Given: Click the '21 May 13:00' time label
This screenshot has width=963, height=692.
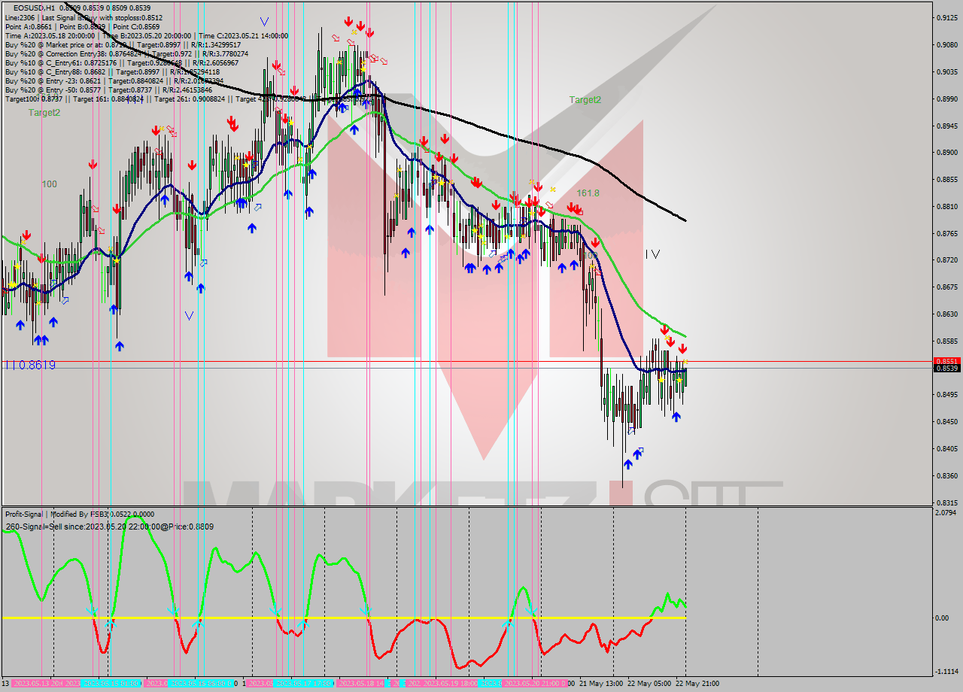Looking at the screenshot, I should click(601, 684).
